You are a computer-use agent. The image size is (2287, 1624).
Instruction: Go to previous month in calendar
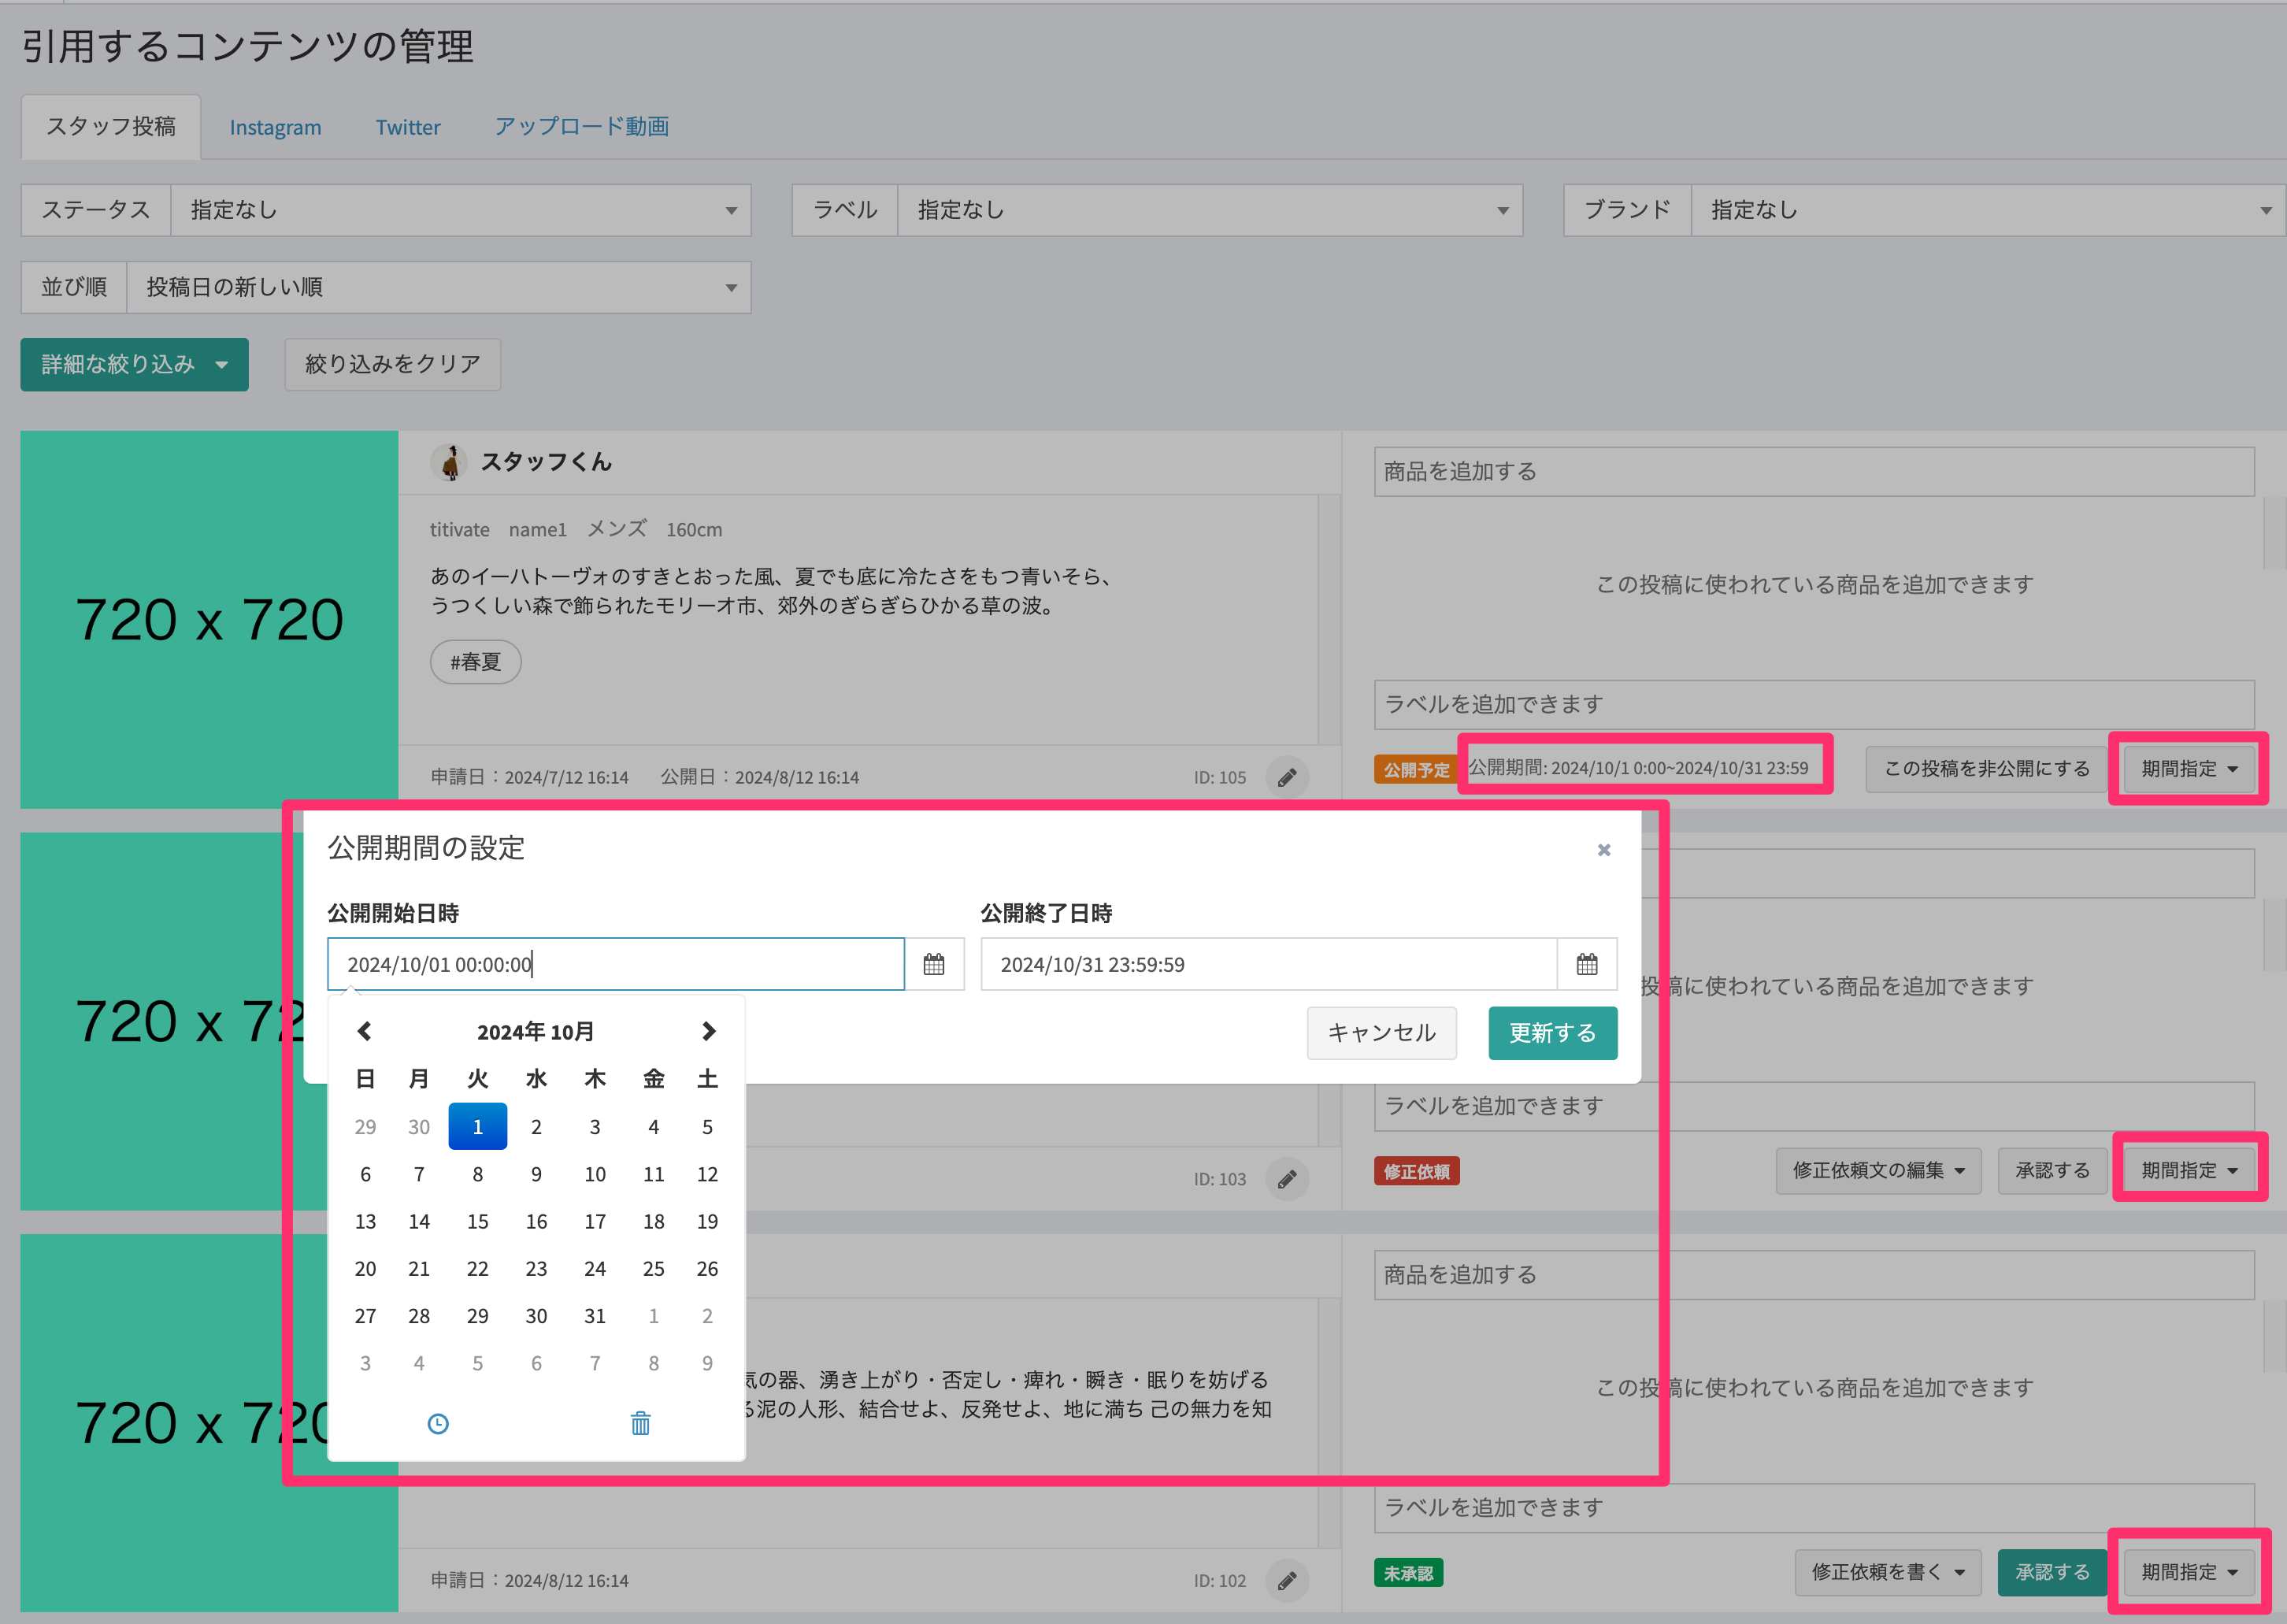(x=365, y=1031)
